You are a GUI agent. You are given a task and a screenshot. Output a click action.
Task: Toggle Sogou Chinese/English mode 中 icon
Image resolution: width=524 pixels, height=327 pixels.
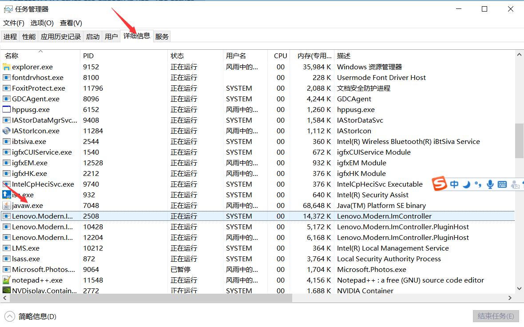click(x=454, y=184)
